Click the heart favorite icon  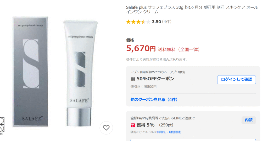coord(106,128)
